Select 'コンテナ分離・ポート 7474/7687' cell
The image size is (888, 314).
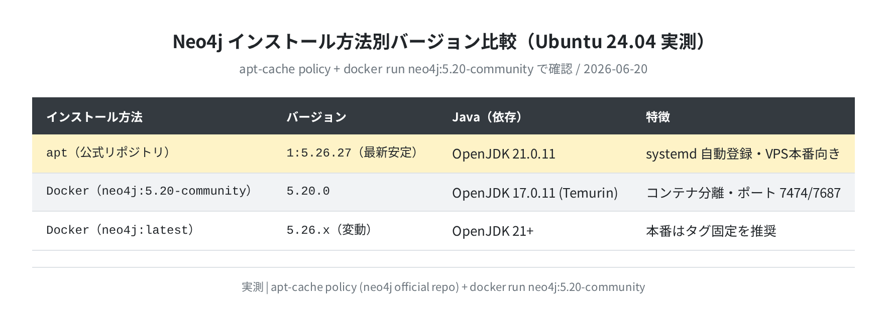tap(743, 193)
